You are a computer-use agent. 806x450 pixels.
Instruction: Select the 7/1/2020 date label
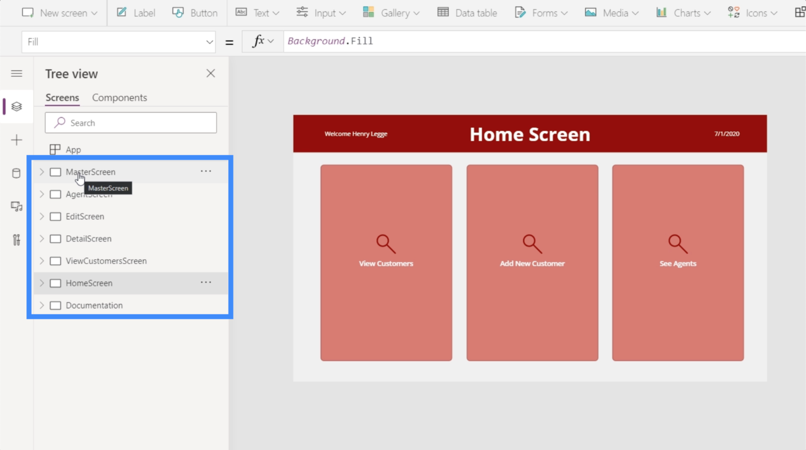727,134
